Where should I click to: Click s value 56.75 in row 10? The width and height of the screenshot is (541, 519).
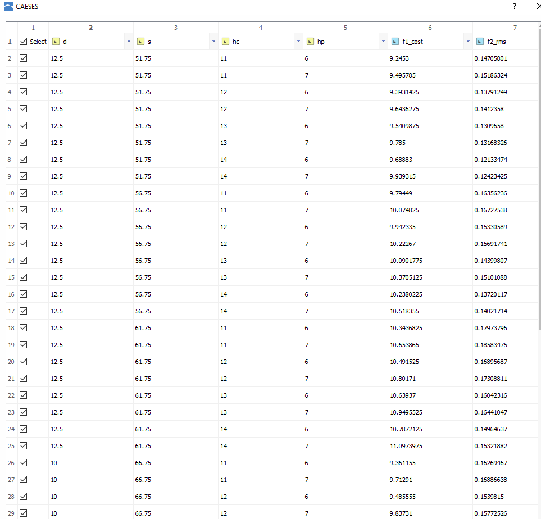tap(143, 193)
